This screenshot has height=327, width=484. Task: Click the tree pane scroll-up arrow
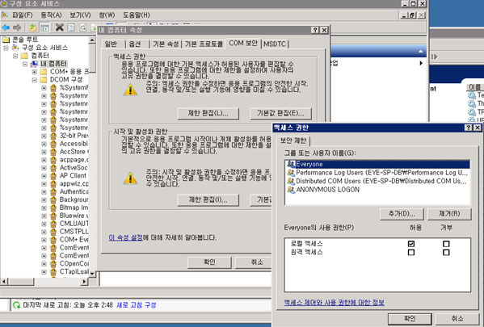click(x=92, y=40)
